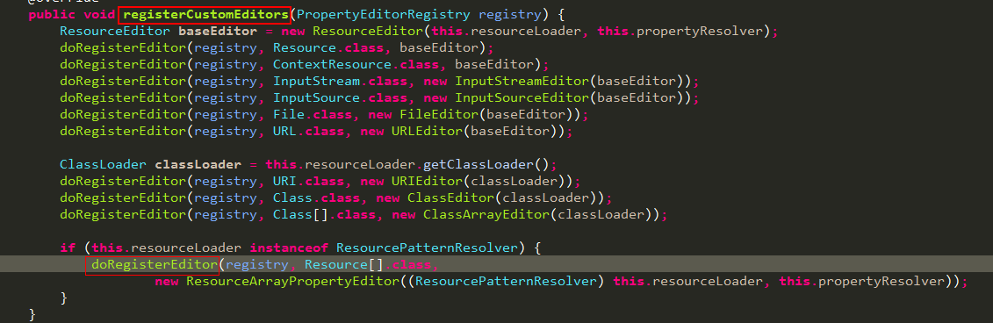Click the baseEditor variable declaration name
993x323 pixels.
click(218, 31)
